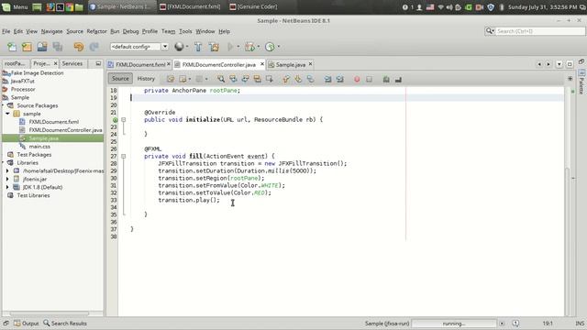The height and width of the screenshot is (330, 587).
Task: Click the Find Previous Occurrence icon
Action: (x=233, y=79)
